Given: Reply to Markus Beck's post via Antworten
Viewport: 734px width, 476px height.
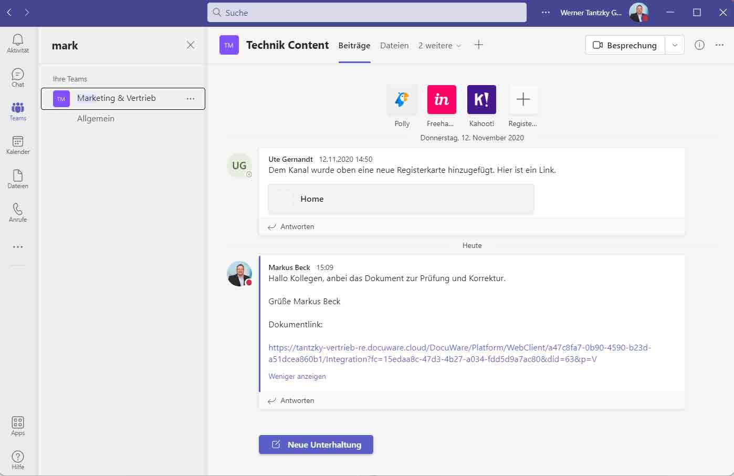Looking at the screenshot, I should point(291,400).
